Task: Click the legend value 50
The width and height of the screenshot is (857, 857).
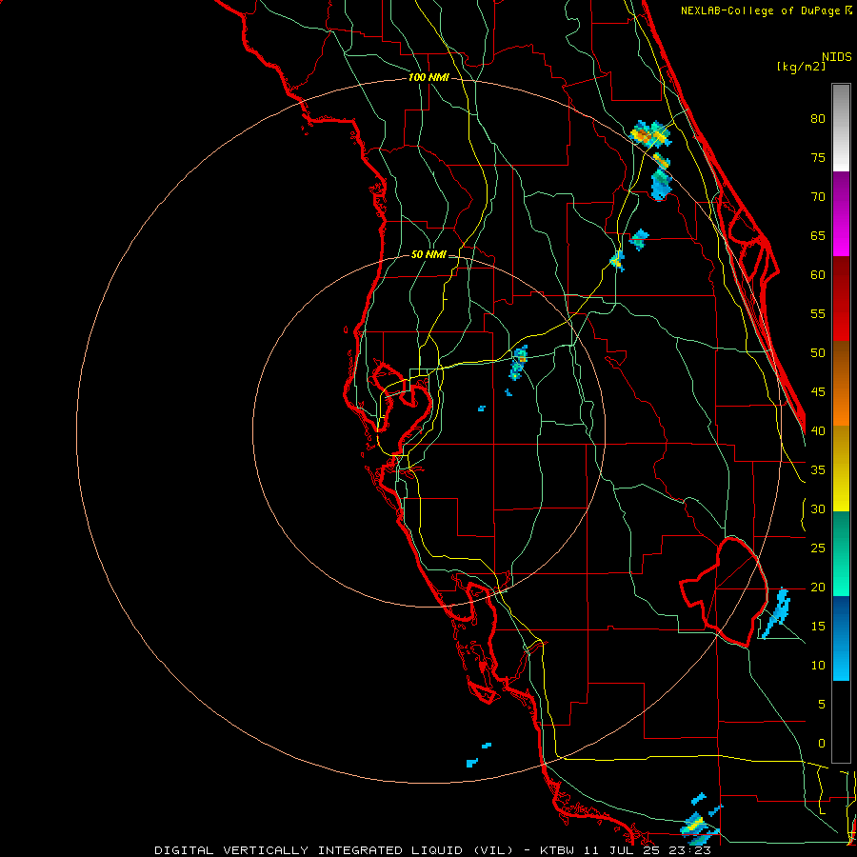Action: point(818,352)
